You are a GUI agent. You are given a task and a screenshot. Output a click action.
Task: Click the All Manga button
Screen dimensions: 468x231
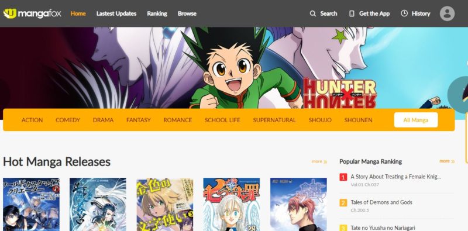pyautogui.click(x=416, y=120)
